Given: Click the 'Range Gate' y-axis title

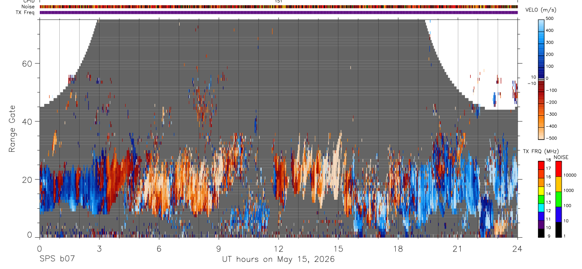Looking at the screenshot, I should click(12, 128).
